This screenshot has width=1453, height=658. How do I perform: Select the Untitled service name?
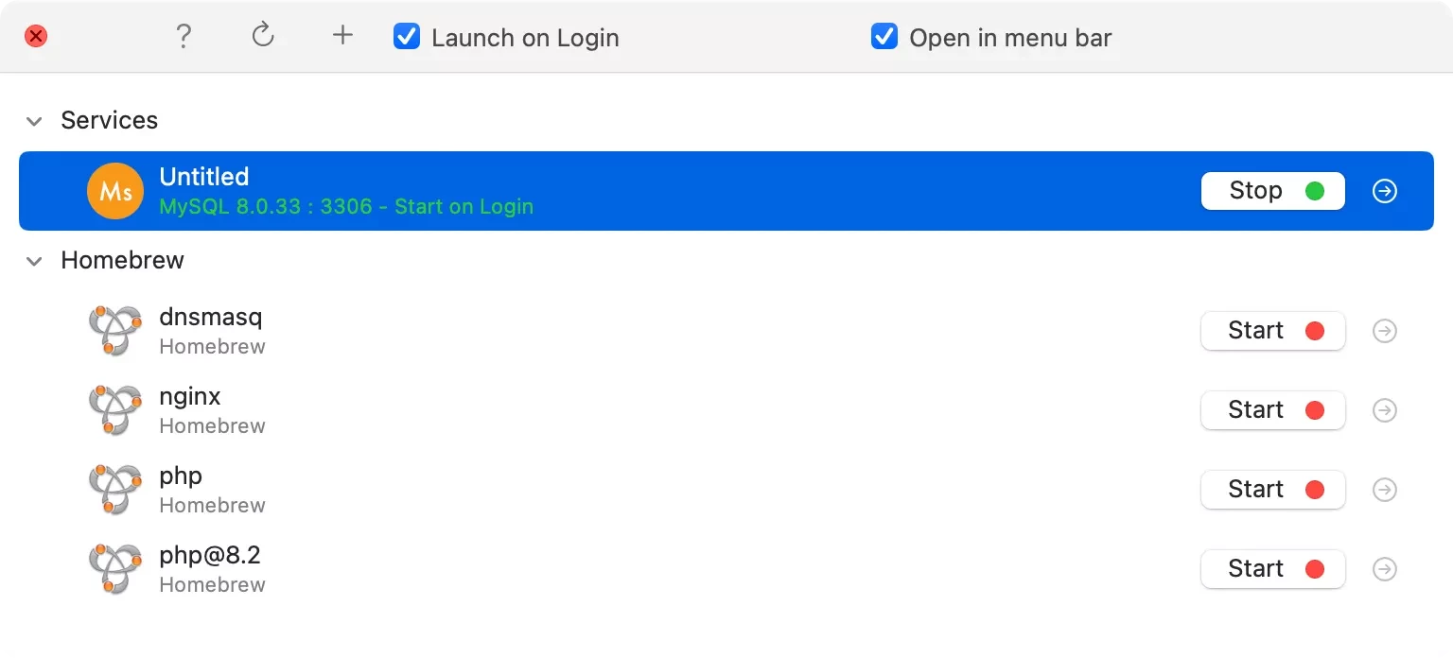[x=204, y=177]
